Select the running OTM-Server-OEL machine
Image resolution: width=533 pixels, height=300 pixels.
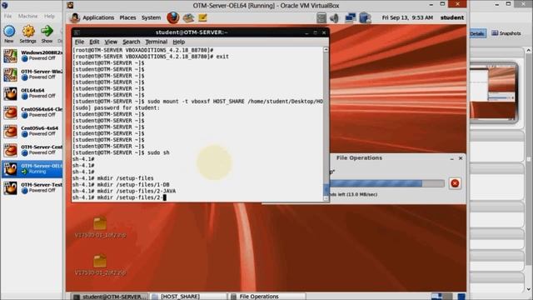click(32, 169)
